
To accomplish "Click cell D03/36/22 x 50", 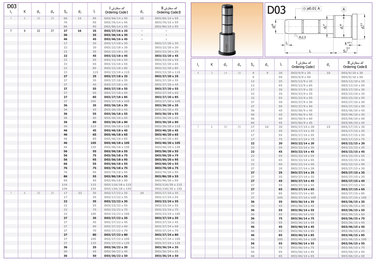I will [x=116, y=256].
